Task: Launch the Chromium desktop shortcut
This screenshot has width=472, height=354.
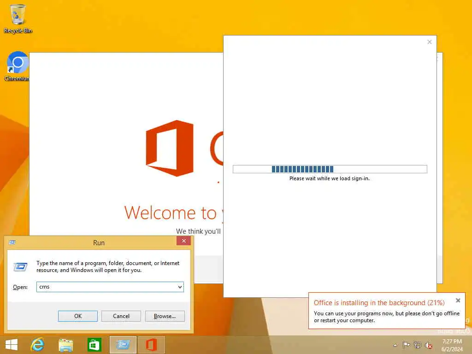Action: (x=17, y=66)
